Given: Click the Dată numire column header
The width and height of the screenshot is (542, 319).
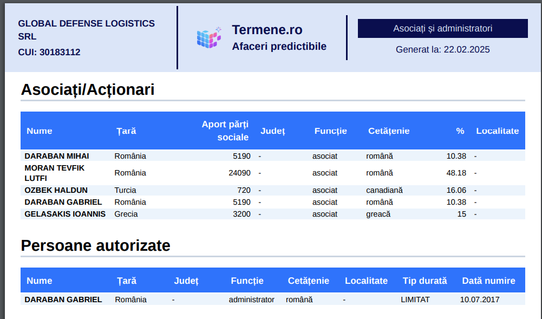Looking at the screenshot, I should pyautogui.click(x=488, y=281).
